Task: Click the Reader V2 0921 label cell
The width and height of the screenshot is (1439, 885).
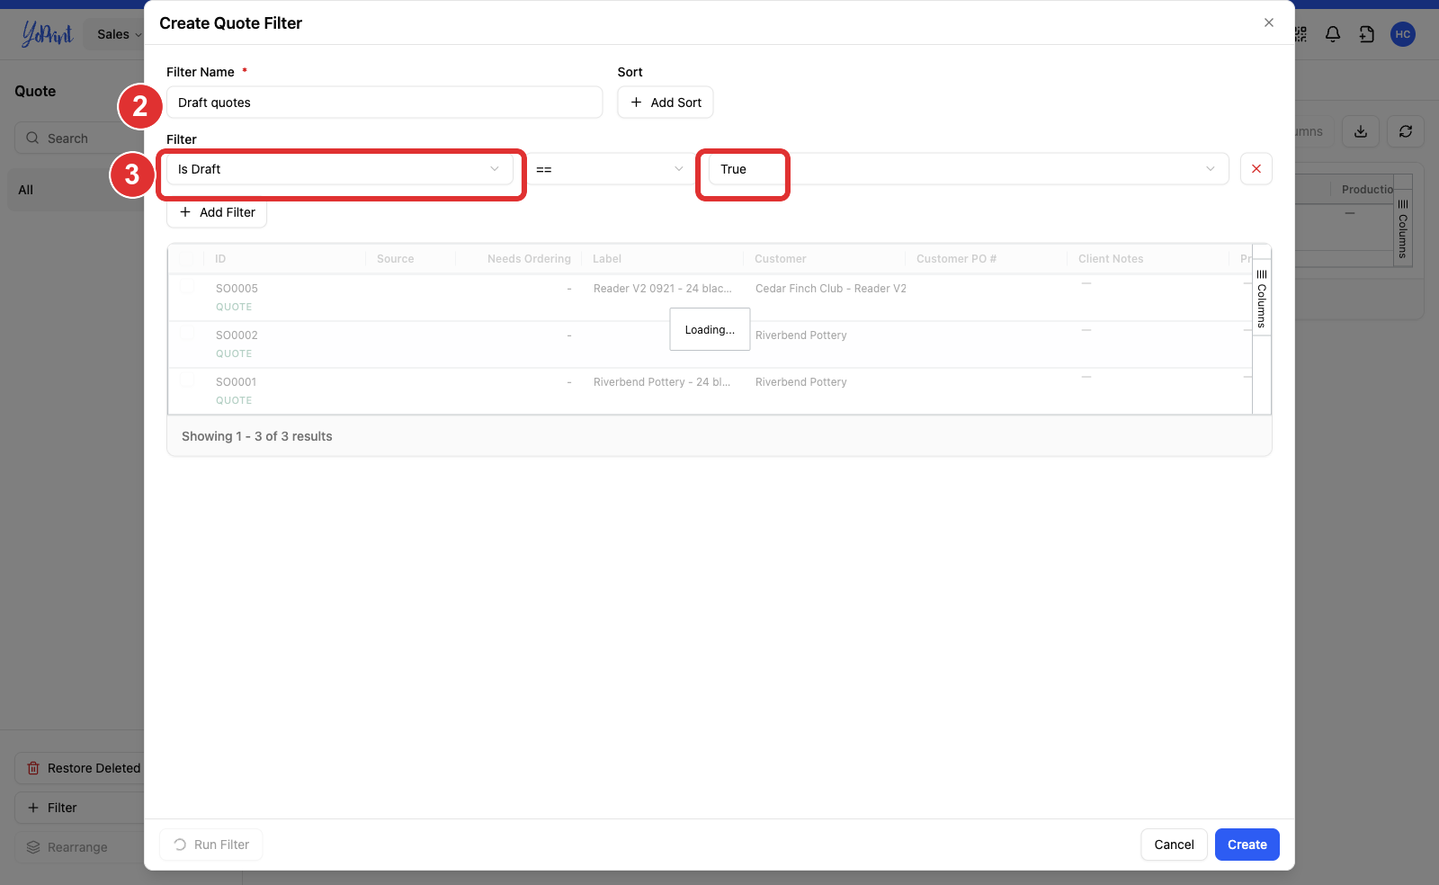Action: (x=663, y=289)
